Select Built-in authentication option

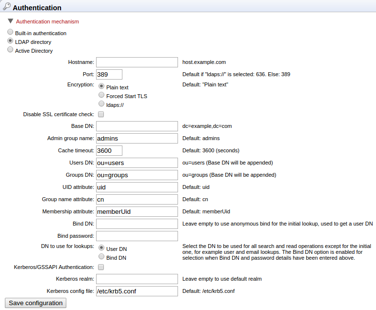[10, 32]
